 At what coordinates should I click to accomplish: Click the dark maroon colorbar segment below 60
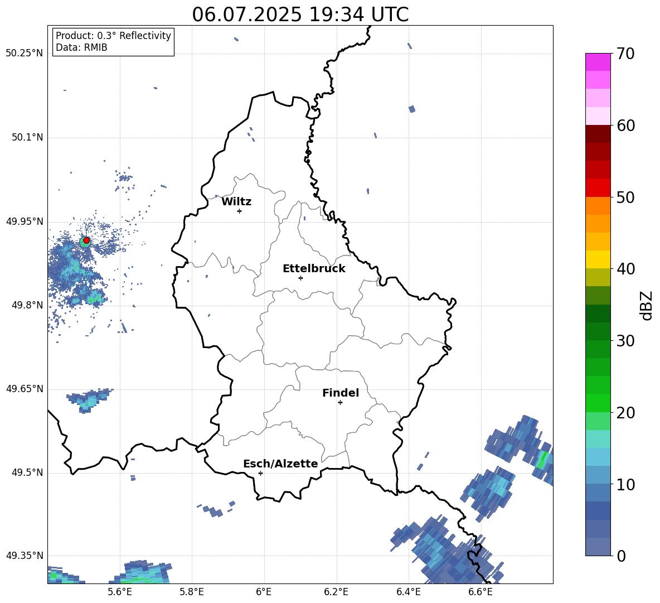coord(598,134)
